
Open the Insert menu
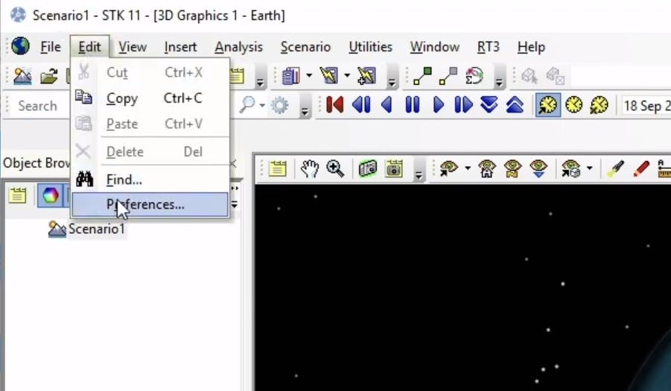pyautogui.click(x=180, y=47)
